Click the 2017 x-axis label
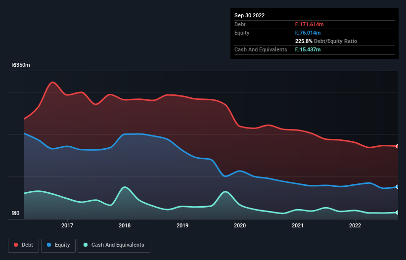The width and height of the screenshot is (406, 260). tap(67, 225)
